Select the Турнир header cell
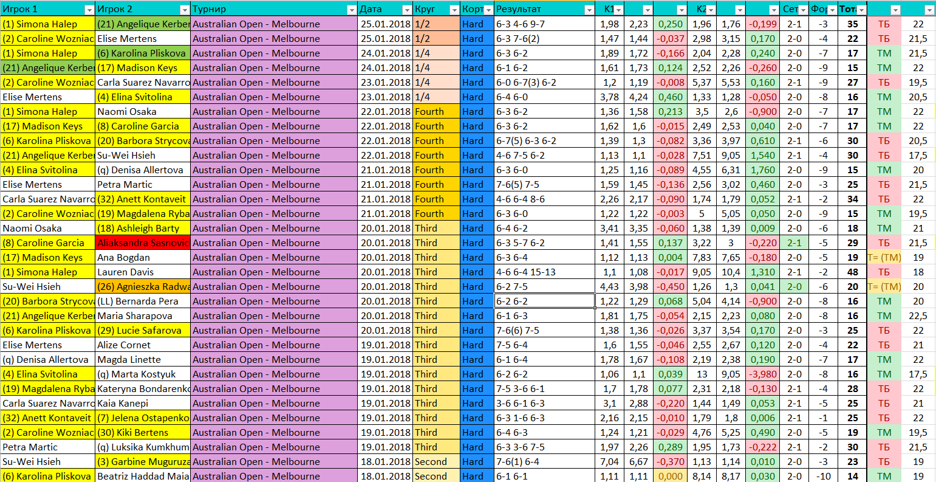This screenshot has width=936, height=482. point(267,9)
